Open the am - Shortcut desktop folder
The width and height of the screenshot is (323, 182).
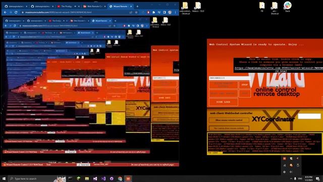click(275, 8)
